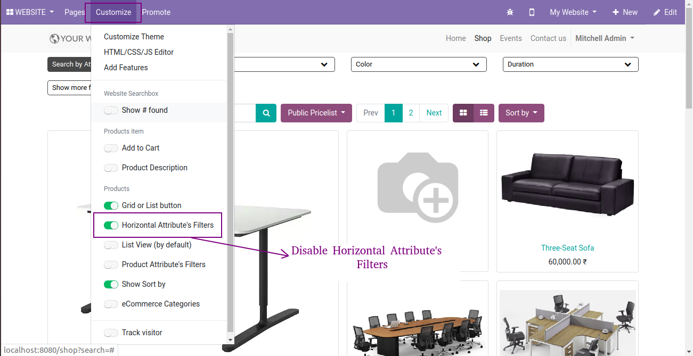
Task: Enable Product Description toggle
Action: [111, 168]
